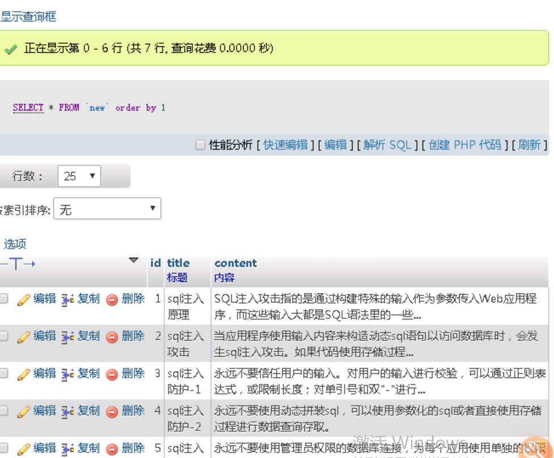Click the red delete icon for row 3
Image resolution: width=554 pixels, height=458 pixels.
(112, 375)
